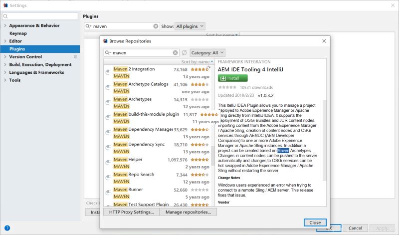Screen dimensions: 399x235
Task: Change the Sort by: name ordering
Action: [197, 61]
